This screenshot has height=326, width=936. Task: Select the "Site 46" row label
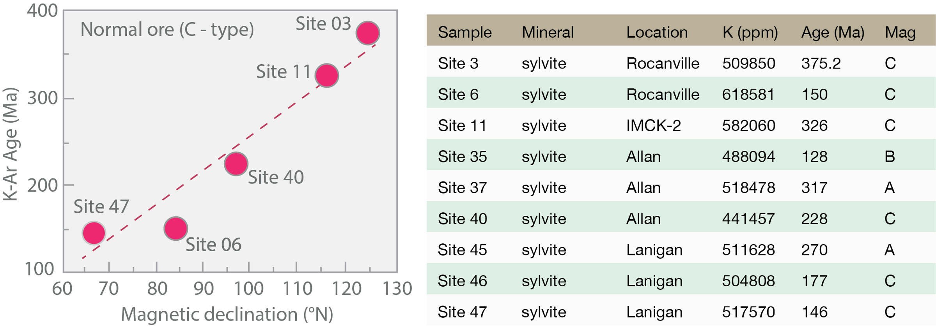click(x=462, y=281)
